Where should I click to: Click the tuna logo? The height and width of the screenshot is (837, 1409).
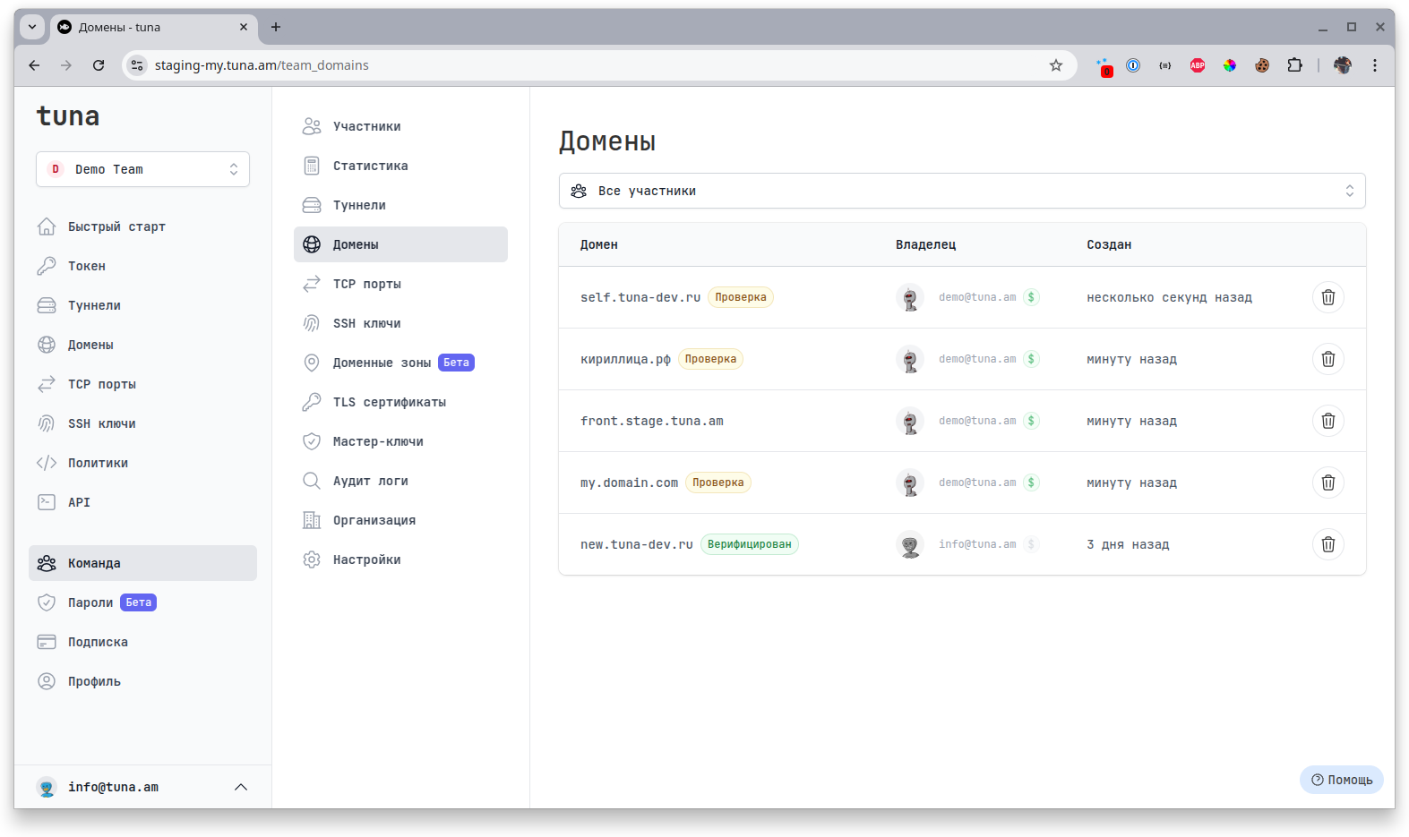pyautogui.click(x=68, y=116)
